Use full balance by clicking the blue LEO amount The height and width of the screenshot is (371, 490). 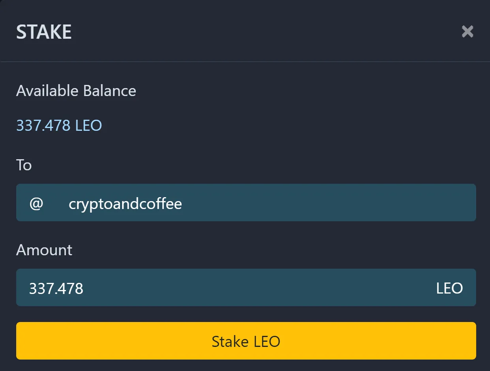pyautogui.click(x=59, y=126)
